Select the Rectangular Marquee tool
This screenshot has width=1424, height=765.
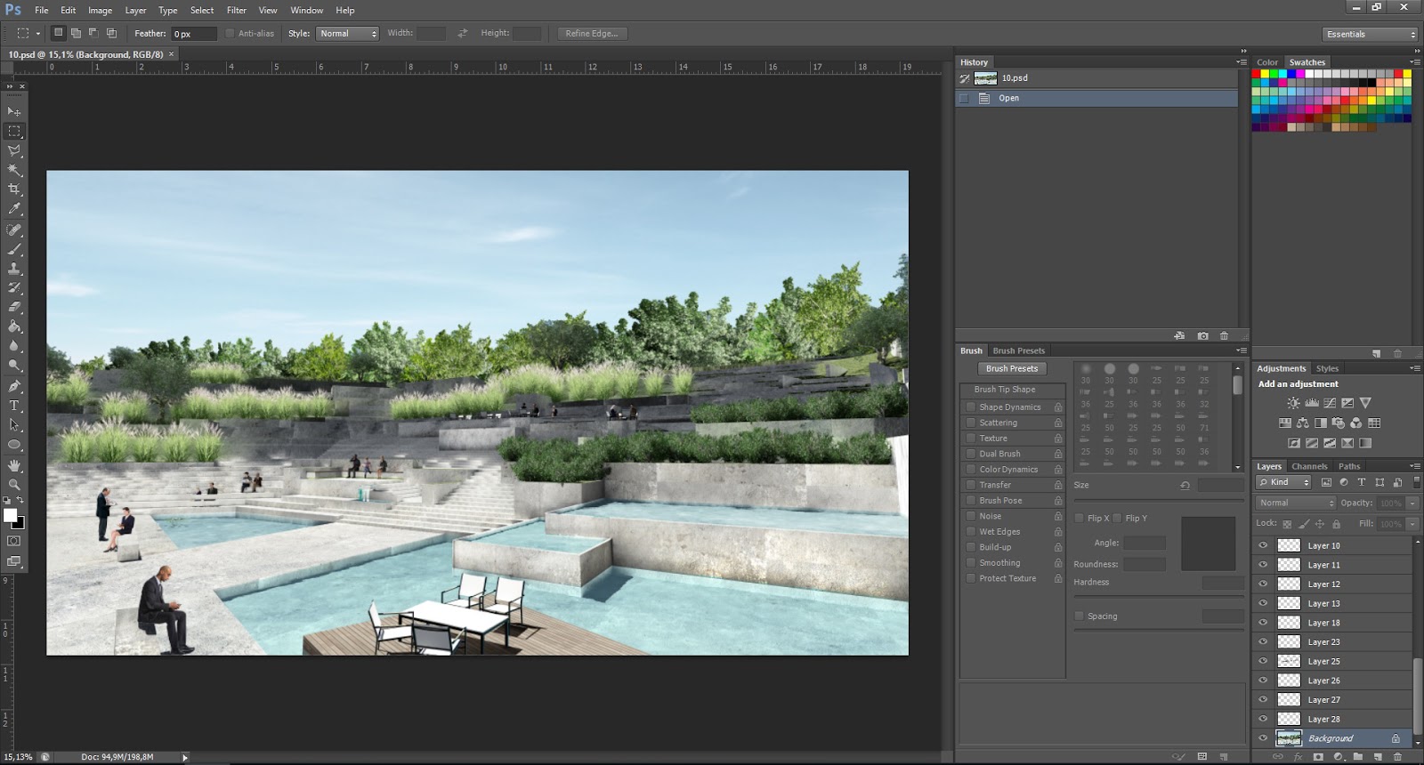pyautogui.click(x=14, y=131)
